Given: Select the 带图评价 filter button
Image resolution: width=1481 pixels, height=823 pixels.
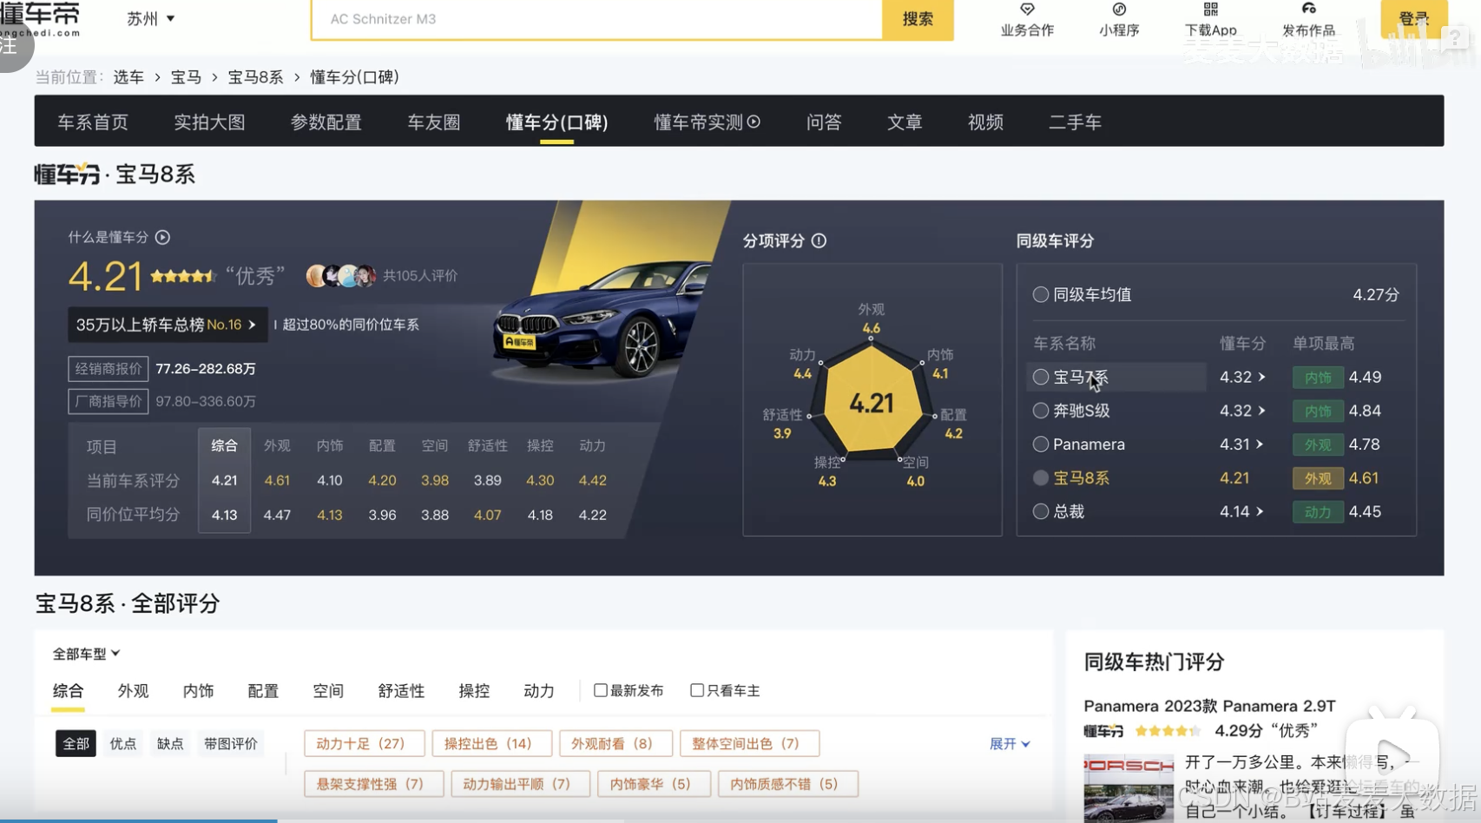Looking at the screenshot, I should (x=230, y=744).
